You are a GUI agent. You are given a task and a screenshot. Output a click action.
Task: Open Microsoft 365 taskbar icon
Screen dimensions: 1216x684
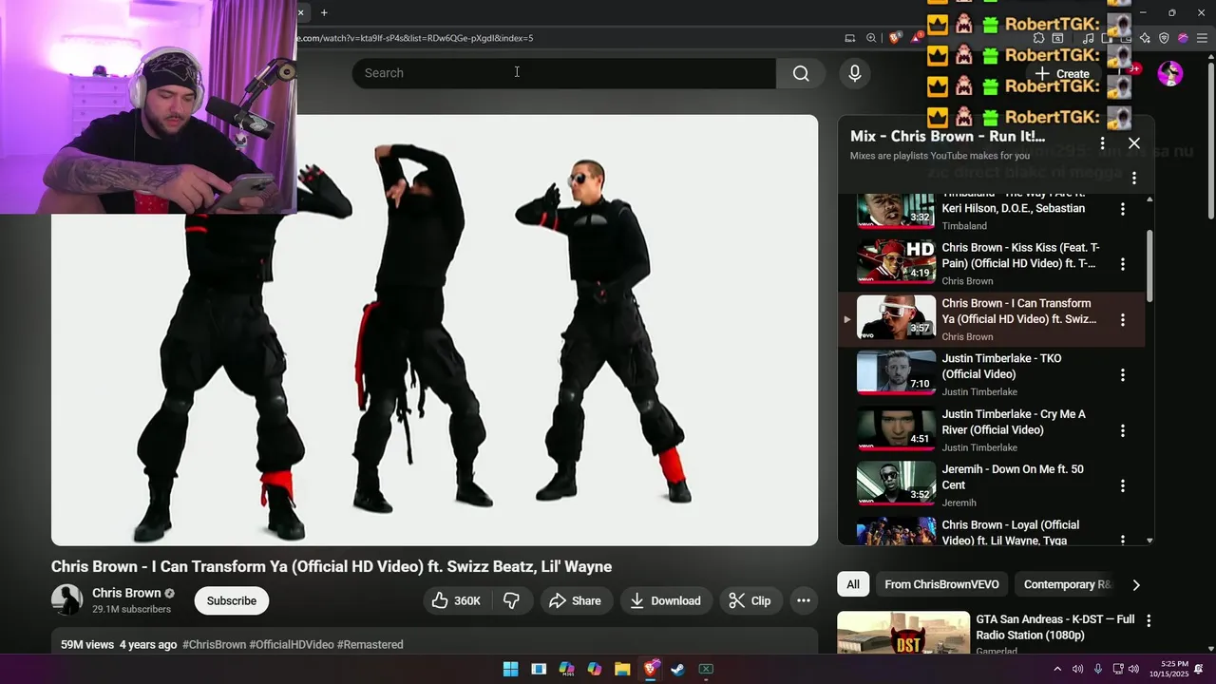566,669
